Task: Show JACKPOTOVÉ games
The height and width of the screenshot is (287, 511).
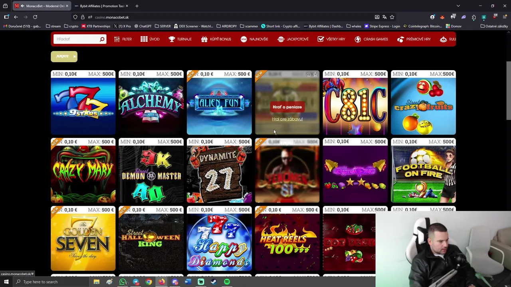Action: 293,39
